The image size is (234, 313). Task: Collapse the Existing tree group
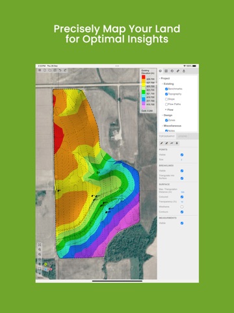(162, 84)
